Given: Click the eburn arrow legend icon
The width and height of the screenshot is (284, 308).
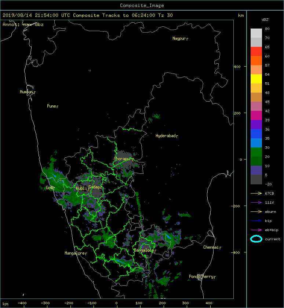Looking at the screenshot, I should [256, 212].
